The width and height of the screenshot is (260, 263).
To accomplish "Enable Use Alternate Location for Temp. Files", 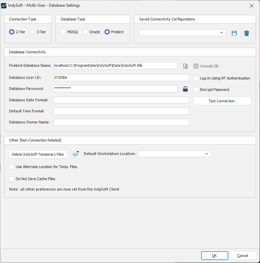I will pyautogui.click(x=12, y=167).
